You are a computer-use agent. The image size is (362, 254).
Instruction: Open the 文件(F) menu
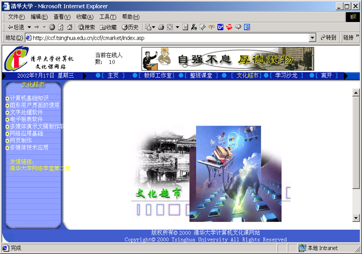[x=16, y=17]
